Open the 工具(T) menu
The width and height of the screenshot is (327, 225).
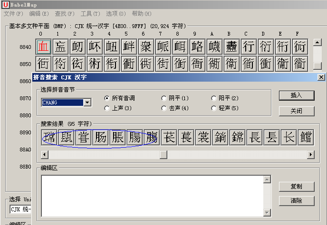tap(90, 14)
